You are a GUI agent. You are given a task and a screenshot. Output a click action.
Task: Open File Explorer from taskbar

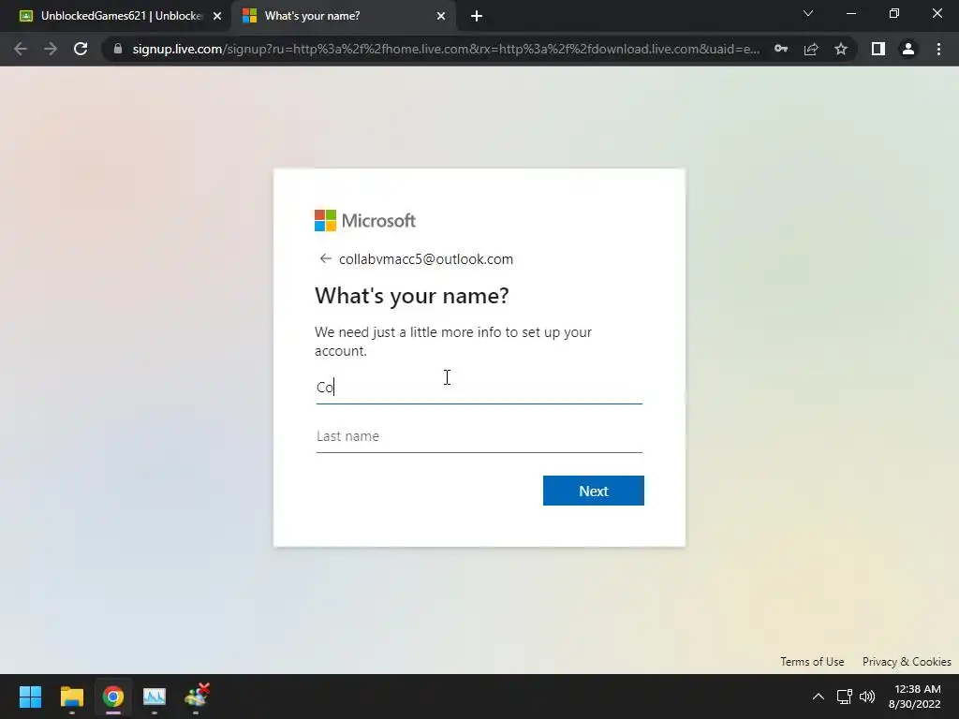pyautogui.click(x=71, y=697)
